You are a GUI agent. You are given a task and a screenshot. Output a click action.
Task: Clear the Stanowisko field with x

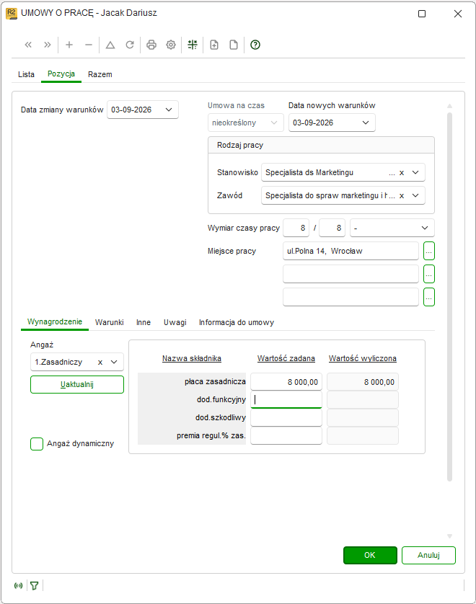pyautogui.click(x=402, y=172)
